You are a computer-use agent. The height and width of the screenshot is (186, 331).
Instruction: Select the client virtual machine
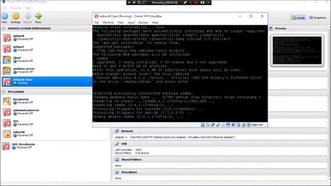47,59
